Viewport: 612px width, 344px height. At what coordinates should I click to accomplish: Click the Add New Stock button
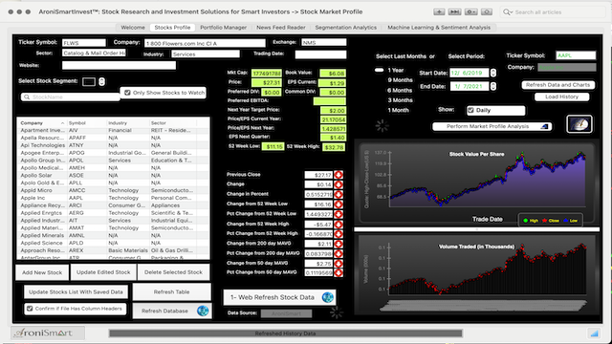point(42,272)
